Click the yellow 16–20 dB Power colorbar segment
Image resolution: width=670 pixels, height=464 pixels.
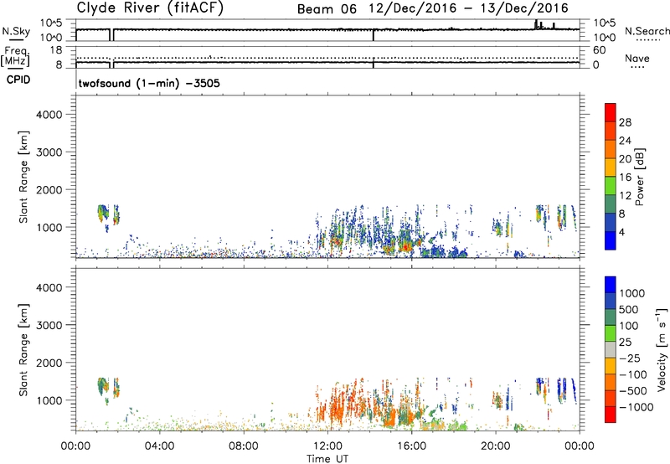[611, 168]
